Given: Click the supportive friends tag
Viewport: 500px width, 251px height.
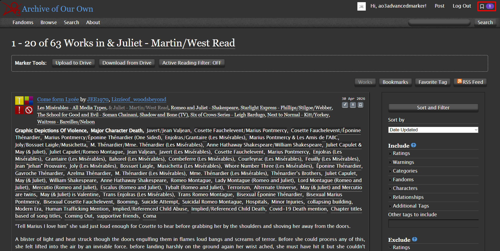Looking at the screenshot, I should [118, 216].
